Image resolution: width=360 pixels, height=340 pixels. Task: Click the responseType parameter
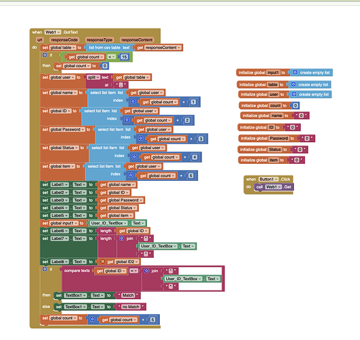click(x=99, y=40)
